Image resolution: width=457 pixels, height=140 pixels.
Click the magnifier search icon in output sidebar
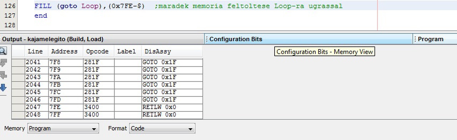point(3,51)
